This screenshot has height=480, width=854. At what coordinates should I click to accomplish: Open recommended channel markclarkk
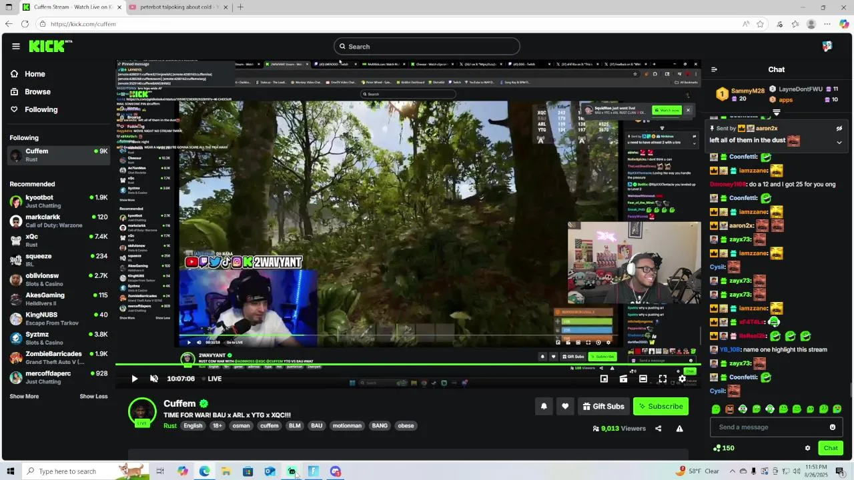[x=59, y=221]
